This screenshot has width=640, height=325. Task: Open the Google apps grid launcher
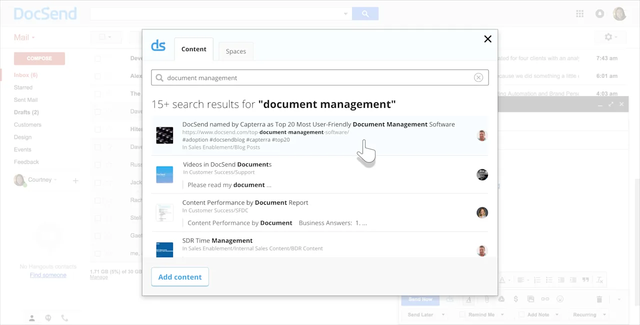tap(580, 13)
